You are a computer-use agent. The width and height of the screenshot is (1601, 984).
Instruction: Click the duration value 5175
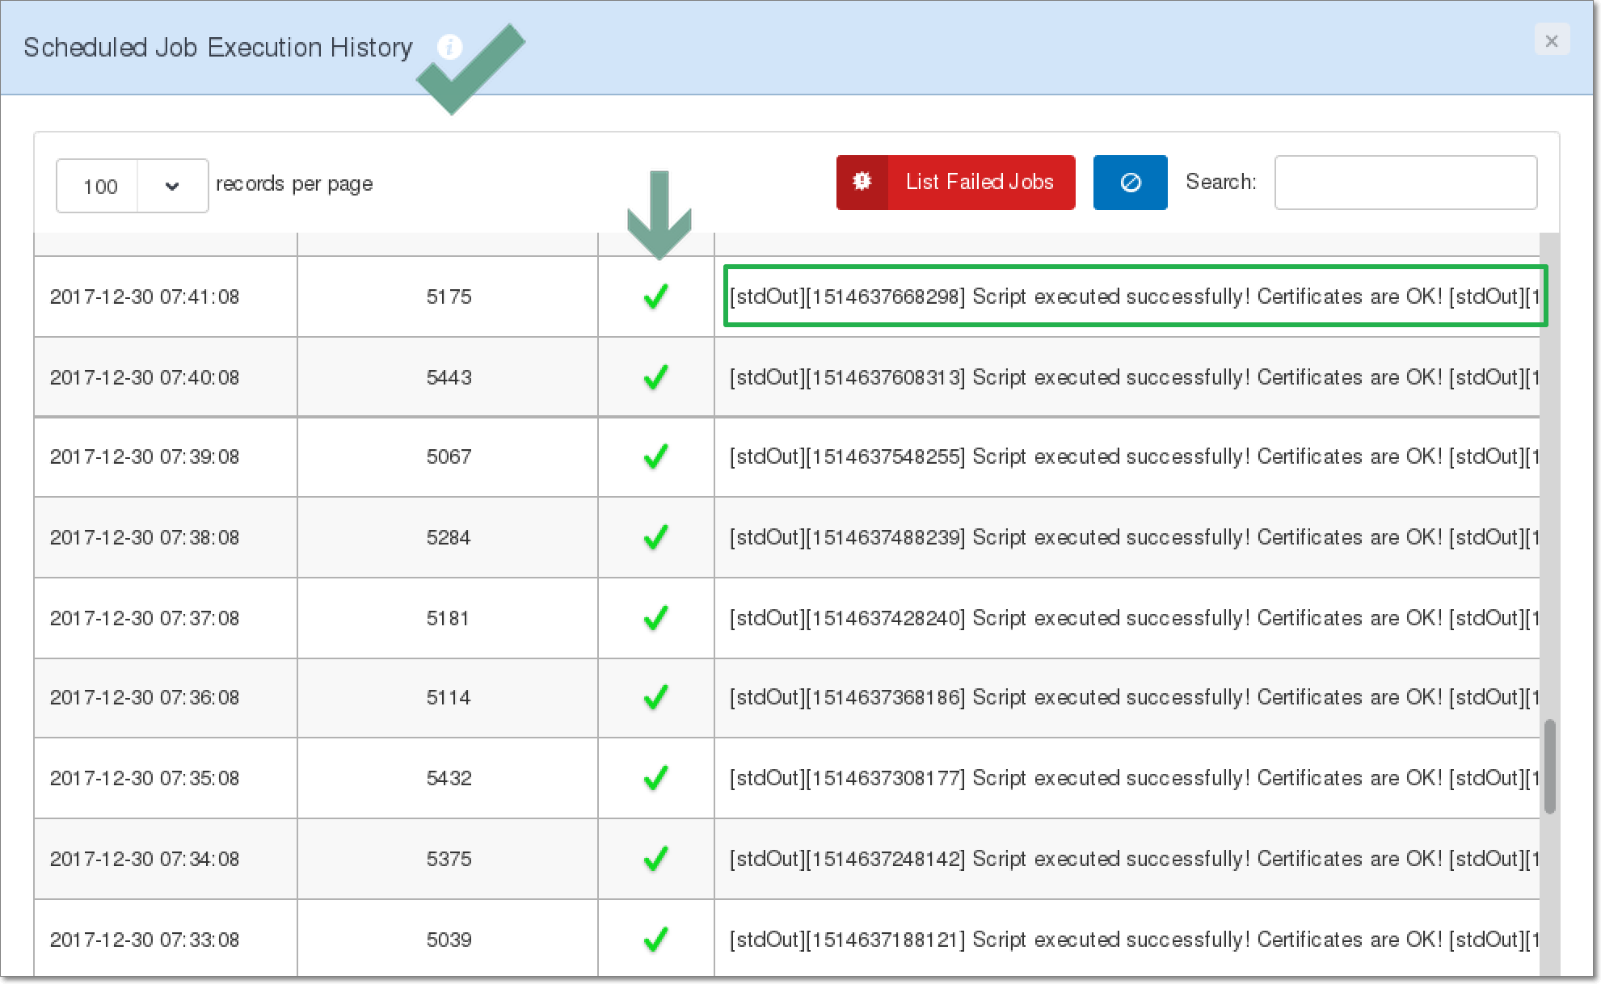click(449, 296)
